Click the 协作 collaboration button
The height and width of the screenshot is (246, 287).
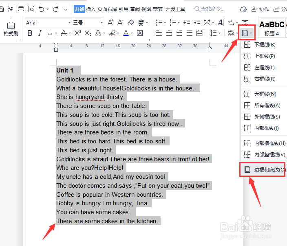click(x=260, y=9)
